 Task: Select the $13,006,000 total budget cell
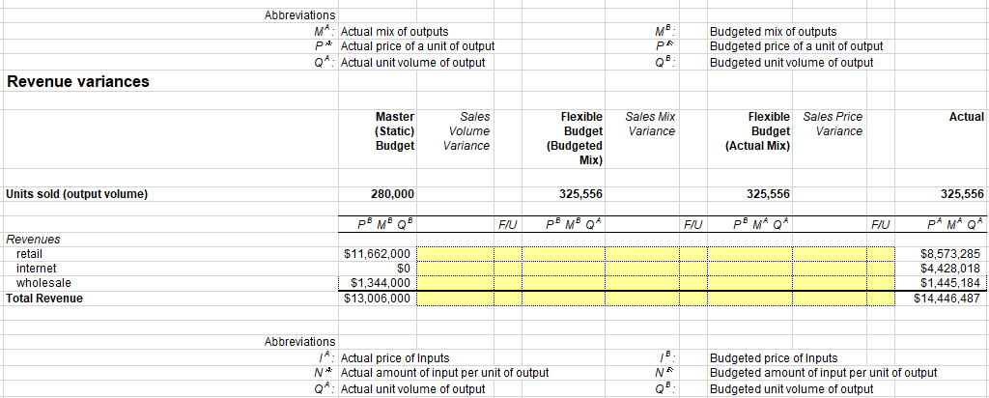[x=378, y=298]
